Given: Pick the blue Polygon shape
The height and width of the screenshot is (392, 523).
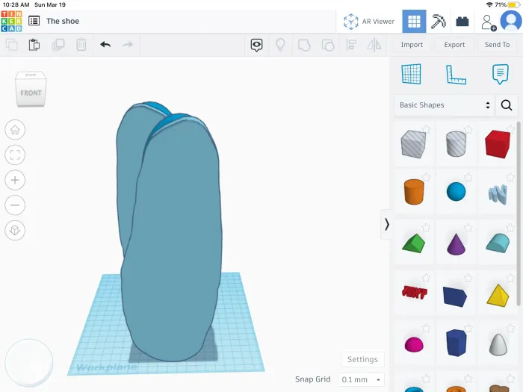Looking at the screenshot, I should point(456,343).
